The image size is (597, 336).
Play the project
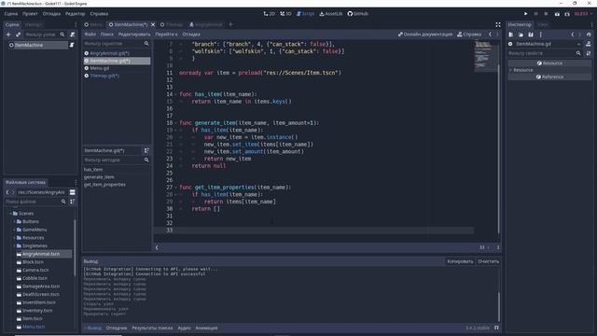tap(526, 14)
